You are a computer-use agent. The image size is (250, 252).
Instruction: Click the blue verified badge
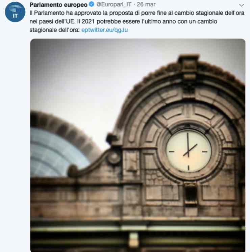(x=92, y=4)
